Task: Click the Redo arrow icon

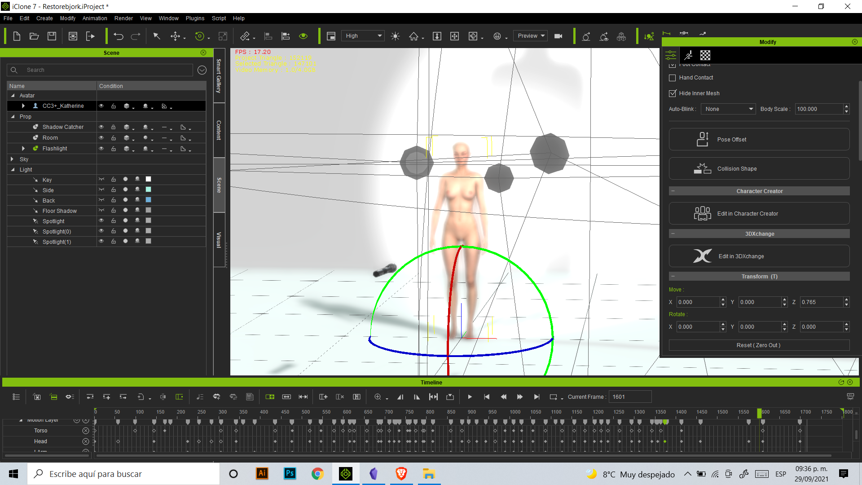Action: (x=136, y=36)
